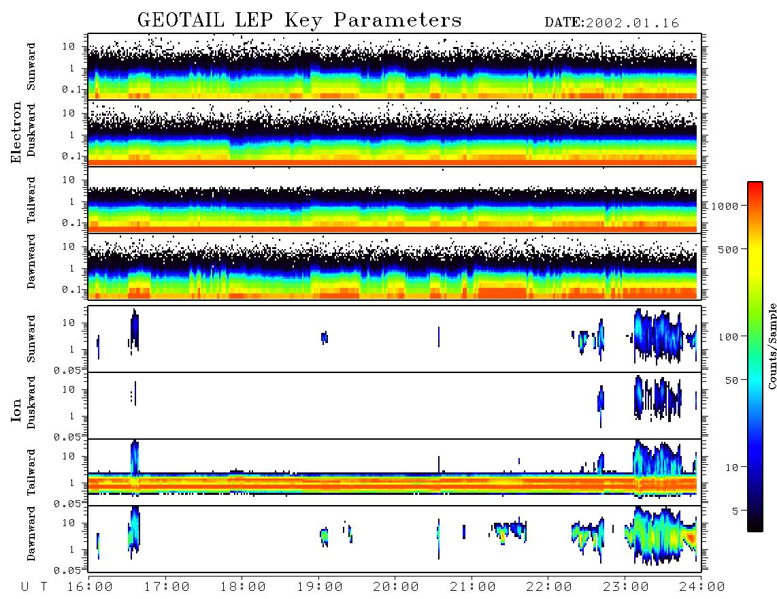The height and width of the screenshot is (599, 777).
Task: Click the 10 tick of Electron Duskward panel
Action: pos(69,113)
